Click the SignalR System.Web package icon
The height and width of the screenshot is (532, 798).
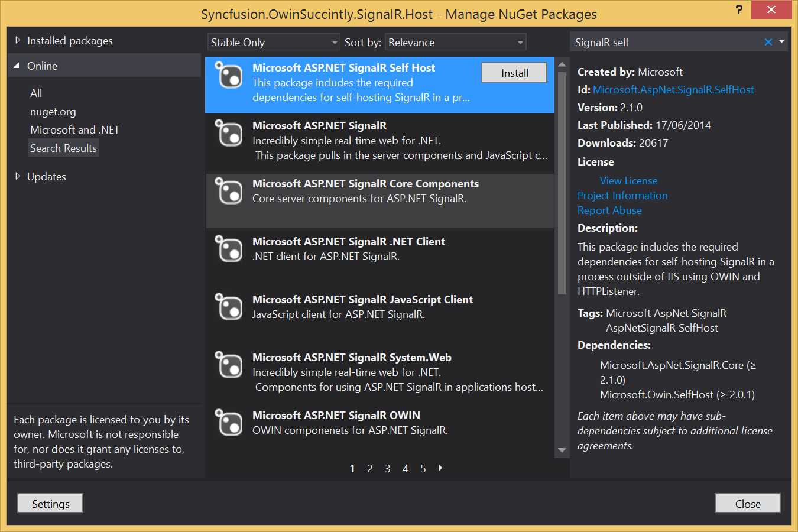point(228,365)
